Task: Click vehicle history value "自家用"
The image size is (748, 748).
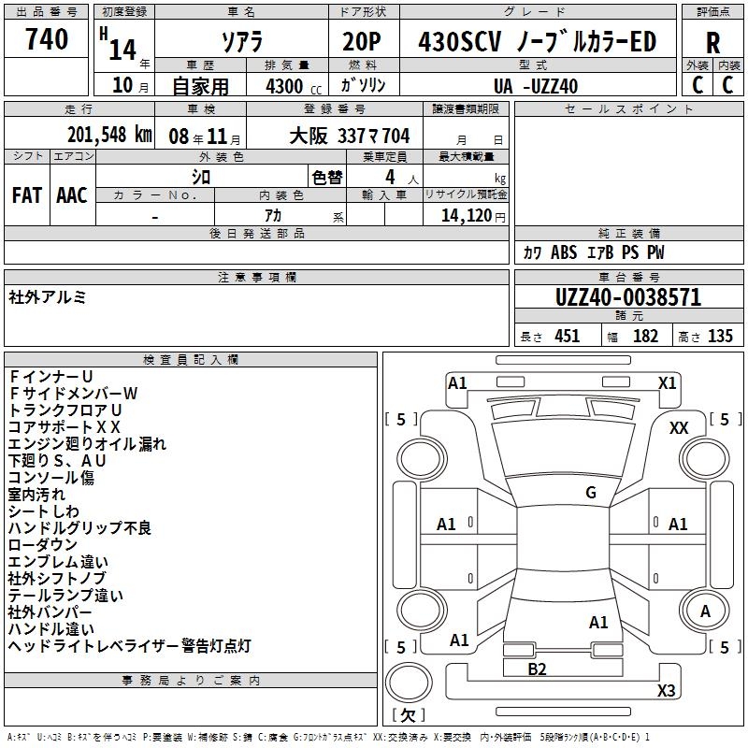Action: (x=200, y=86)
